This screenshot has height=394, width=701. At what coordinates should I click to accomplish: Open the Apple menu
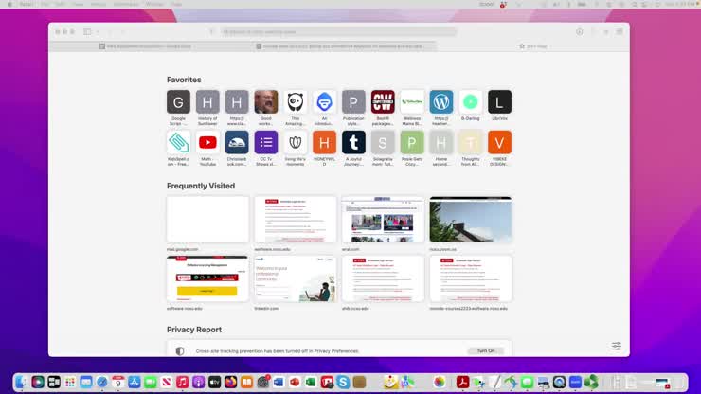click(9, 4)
